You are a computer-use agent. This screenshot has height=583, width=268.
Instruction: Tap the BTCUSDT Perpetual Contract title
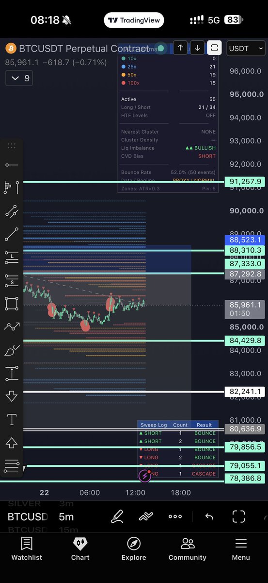83,49
